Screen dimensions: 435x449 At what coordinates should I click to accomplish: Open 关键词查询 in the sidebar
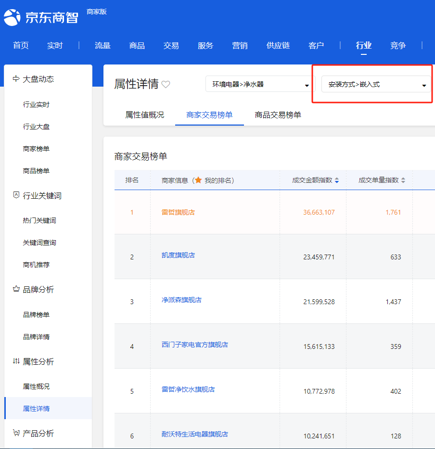[x=39, y=243]
